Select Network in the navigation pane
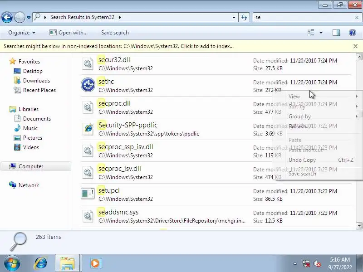 click(x=29, y=185)
